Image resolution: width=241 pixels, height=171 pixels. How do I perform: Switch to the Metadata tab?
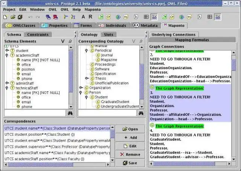(145, 26)
